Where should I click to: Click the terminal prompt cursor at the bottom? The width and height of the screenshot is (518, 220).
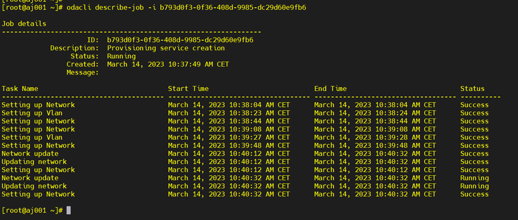69,211
